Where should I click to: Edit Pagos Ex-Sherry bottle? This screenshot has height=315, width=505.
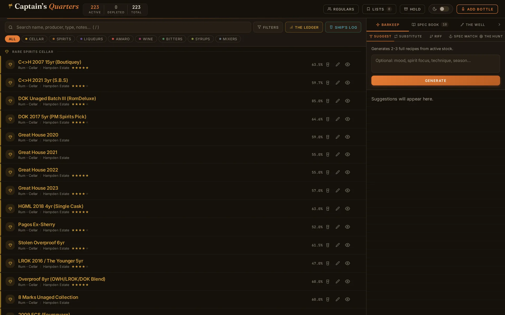[x=338, y=227]
